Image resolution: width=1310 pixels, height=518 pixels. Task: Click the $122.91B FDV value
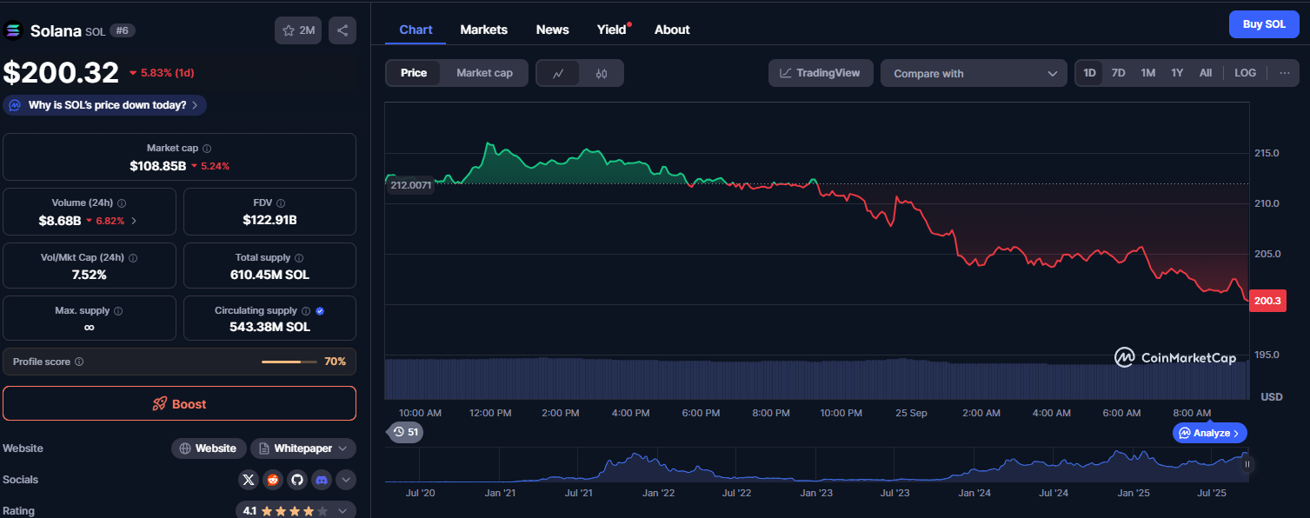point(269,220)
